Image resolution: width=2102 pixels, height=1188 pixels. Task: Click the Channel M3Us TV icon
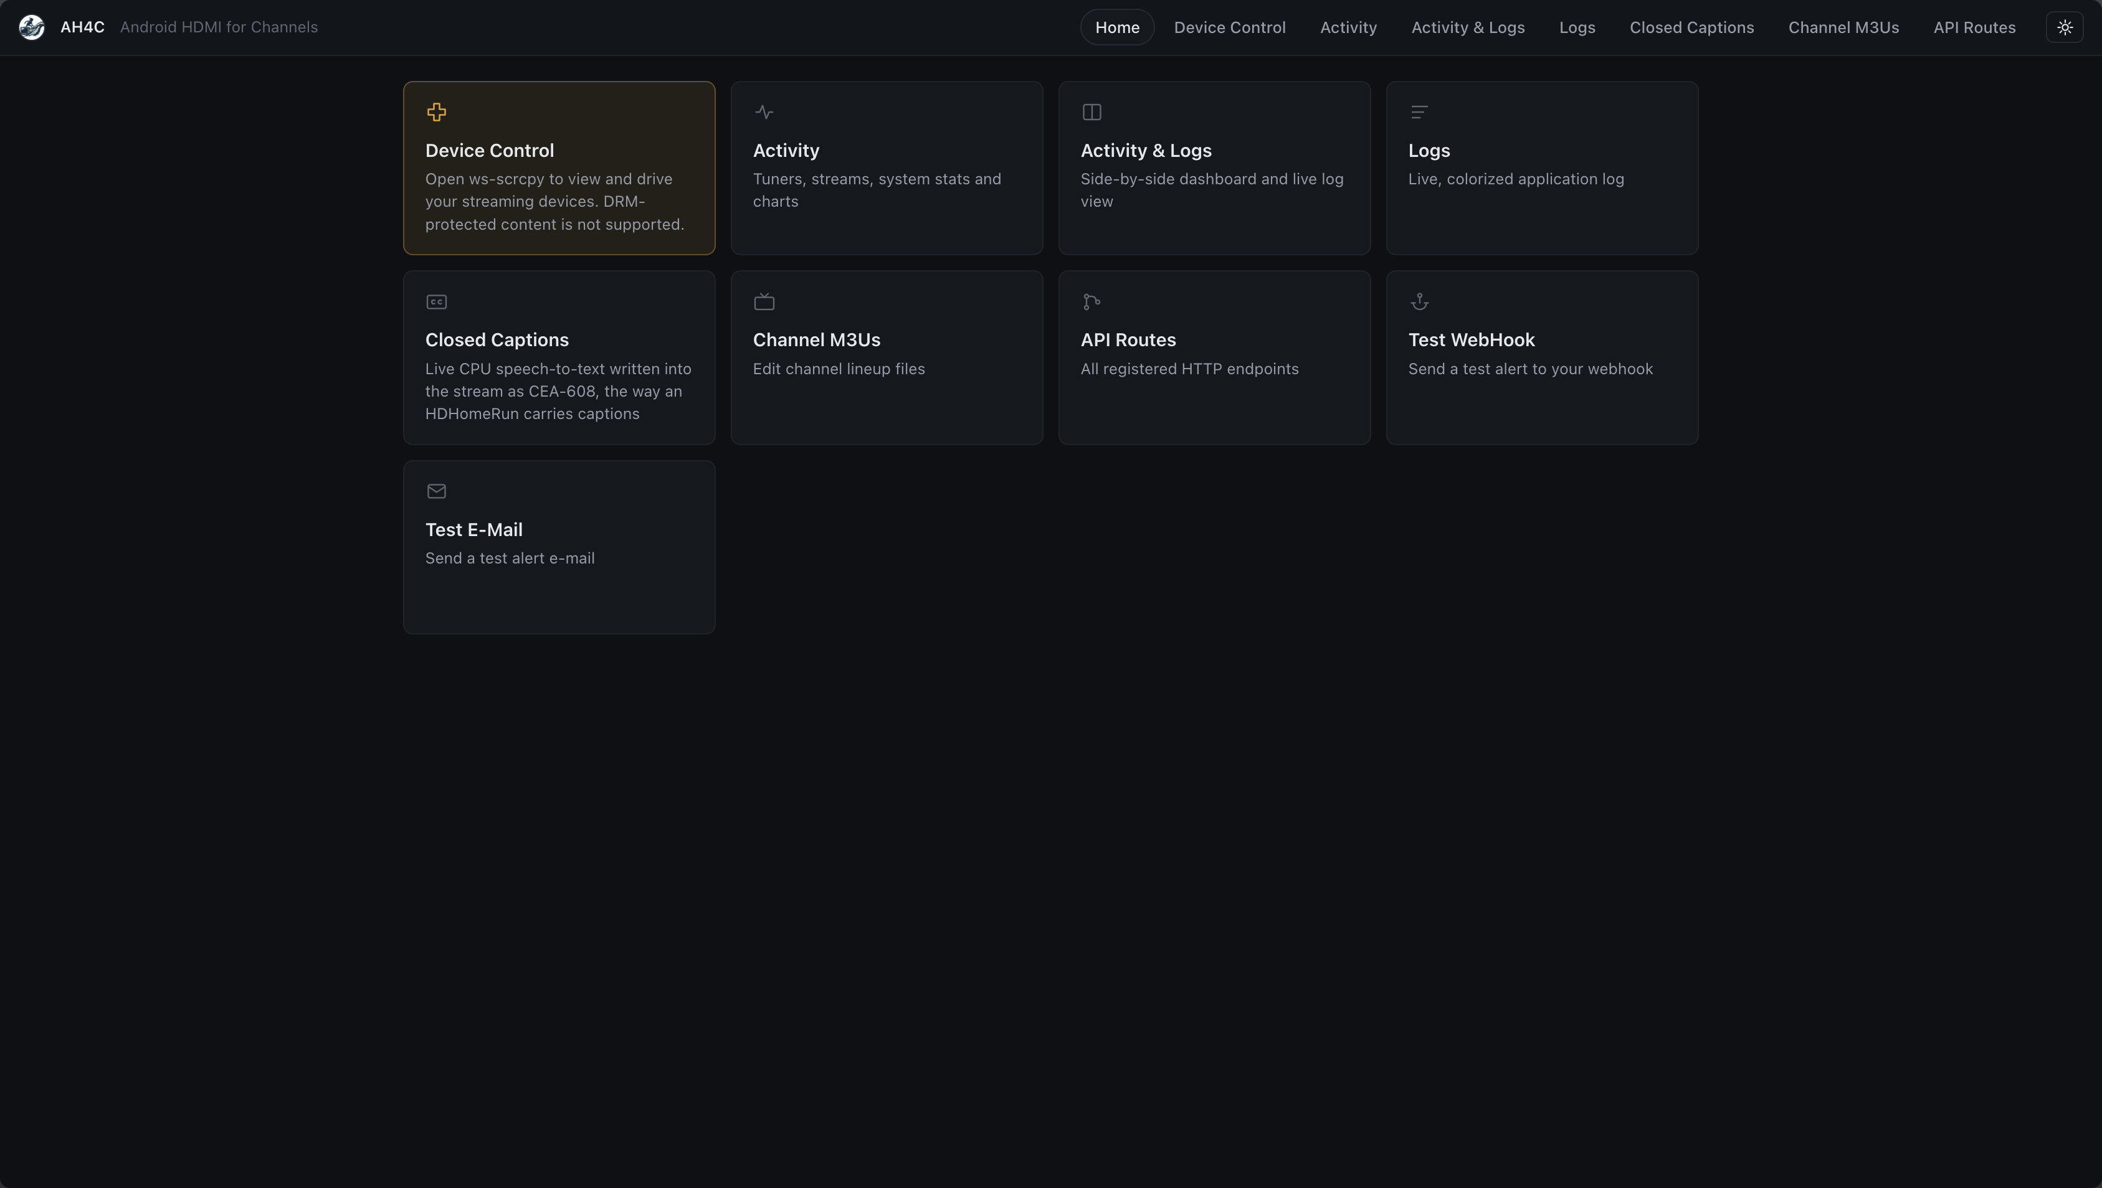[764, 302]
